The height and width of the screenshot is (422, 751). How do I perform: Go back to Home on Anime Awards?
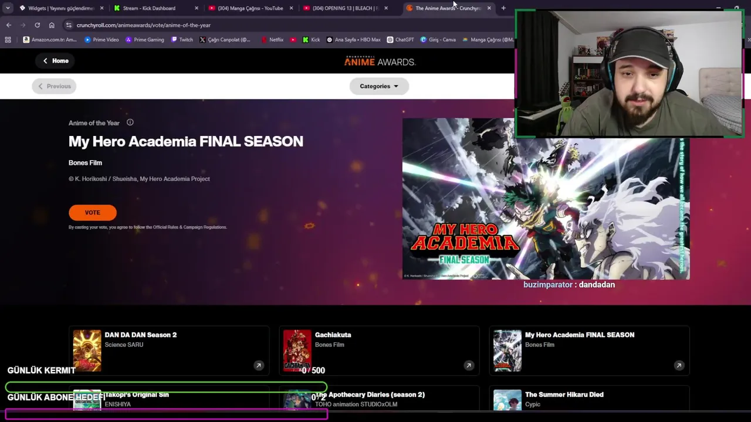coord(56,61)
